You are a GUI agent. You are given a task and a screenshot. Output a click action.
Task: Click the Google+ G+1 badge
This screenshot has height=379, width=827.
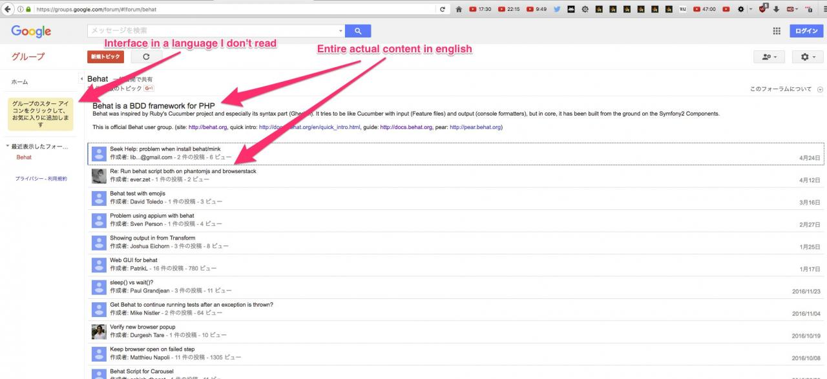[149, 88]
